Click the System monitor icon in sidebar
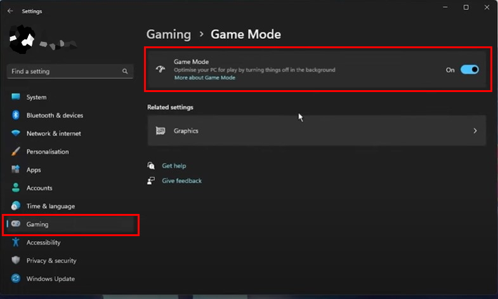 click(x=16, y=96)
